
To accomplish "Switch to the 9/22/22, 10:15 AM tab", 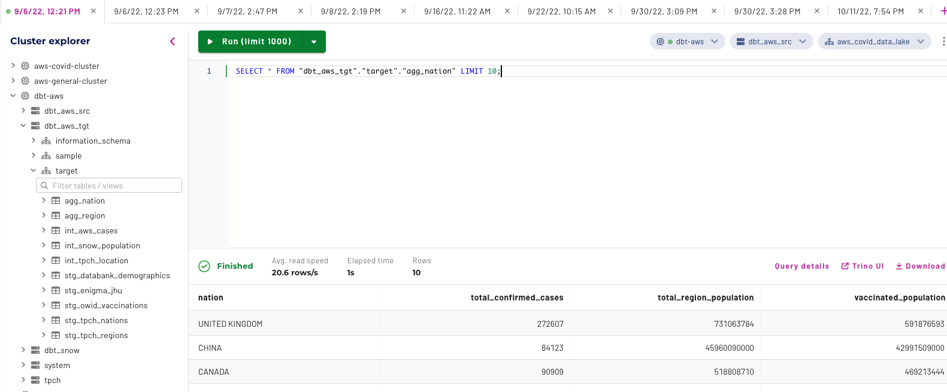I will click(x=561, y=11).
